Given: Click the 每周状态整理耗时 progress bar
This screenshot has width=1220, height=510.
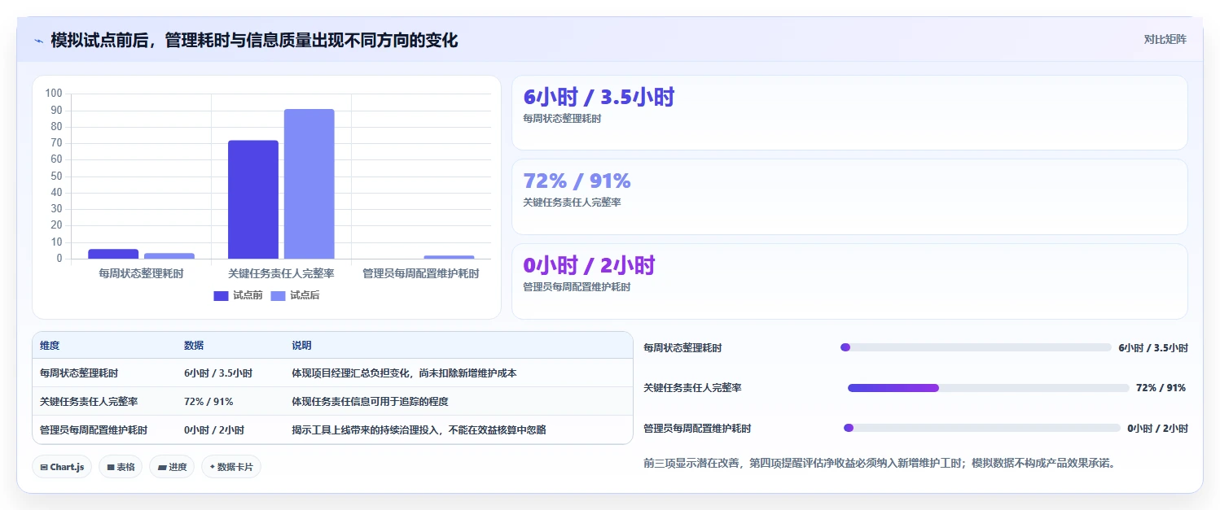Looking at the screenshot, I should click(976, 347).
